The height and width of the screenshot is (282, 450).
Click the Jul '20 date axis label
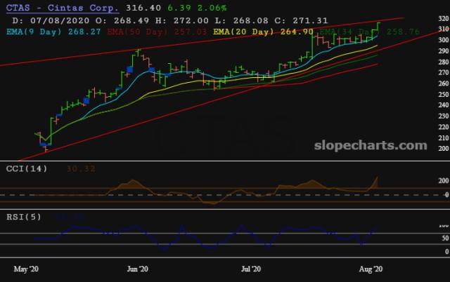click(x=251, y=268)
